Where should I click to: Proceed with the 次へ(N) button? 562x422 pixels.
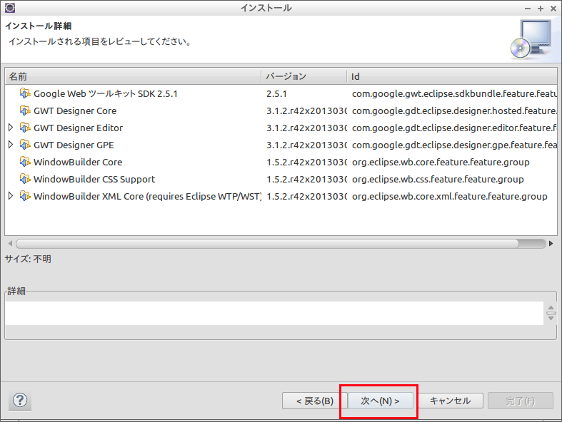380,401
